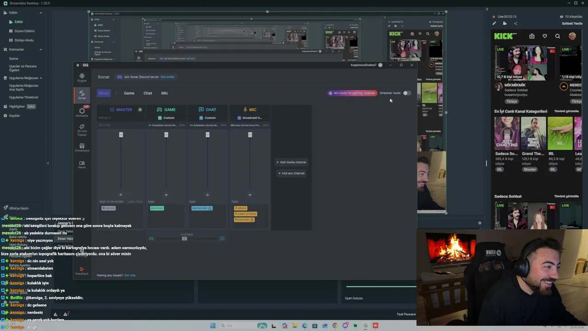Click Discord app tag in Chat channel
Image resolution: width=588 pixels, height=331 pixels.
(202, 208)
